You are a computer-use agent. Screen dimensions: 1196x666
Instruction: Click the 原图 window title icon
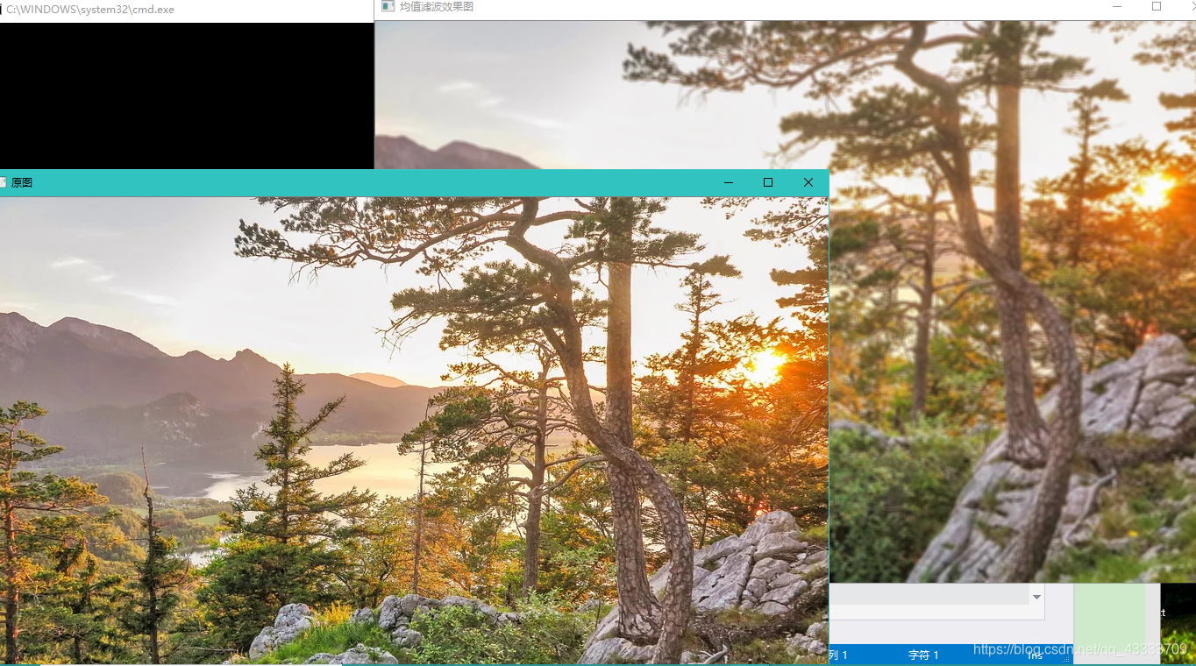pos(3,182)
